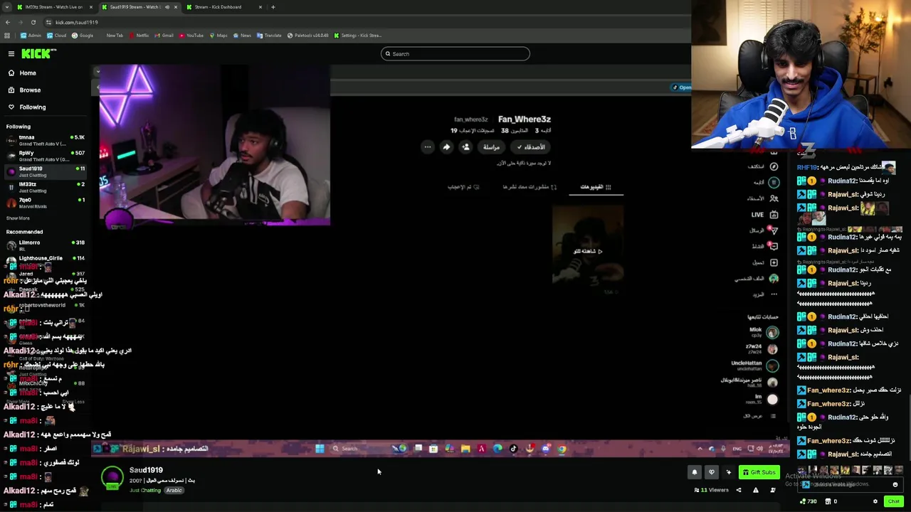
Task: Report stream with warning triangle icon
Action: (x=756, y=490)
